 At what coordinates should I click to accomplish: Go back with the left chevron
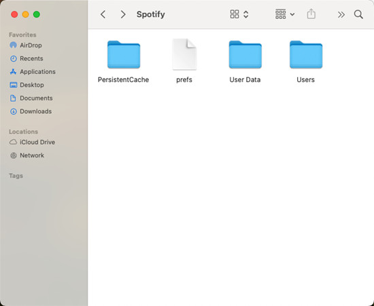coord(103,14)
